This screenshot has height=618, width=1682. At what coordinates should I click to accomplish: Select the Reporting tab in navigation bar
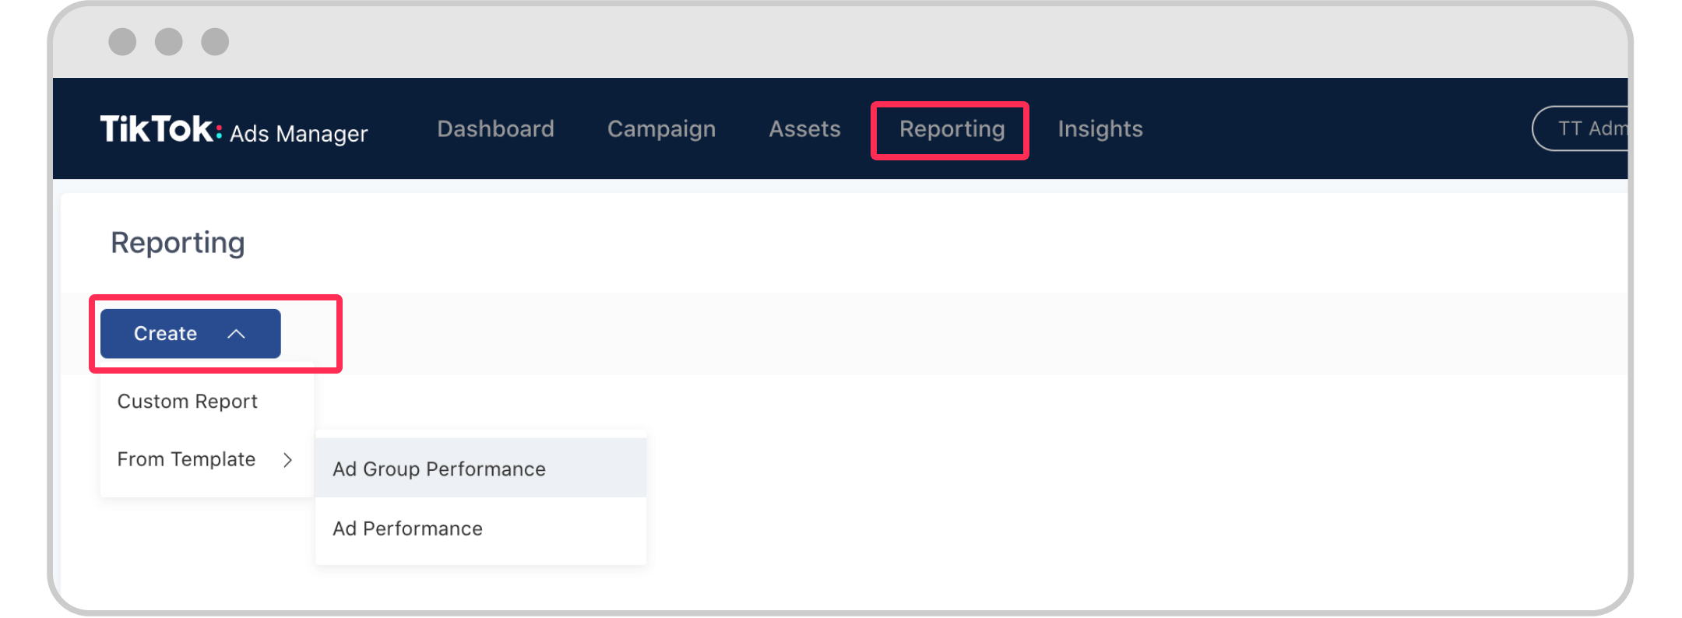pyautogui.click(x=951, y=129)
